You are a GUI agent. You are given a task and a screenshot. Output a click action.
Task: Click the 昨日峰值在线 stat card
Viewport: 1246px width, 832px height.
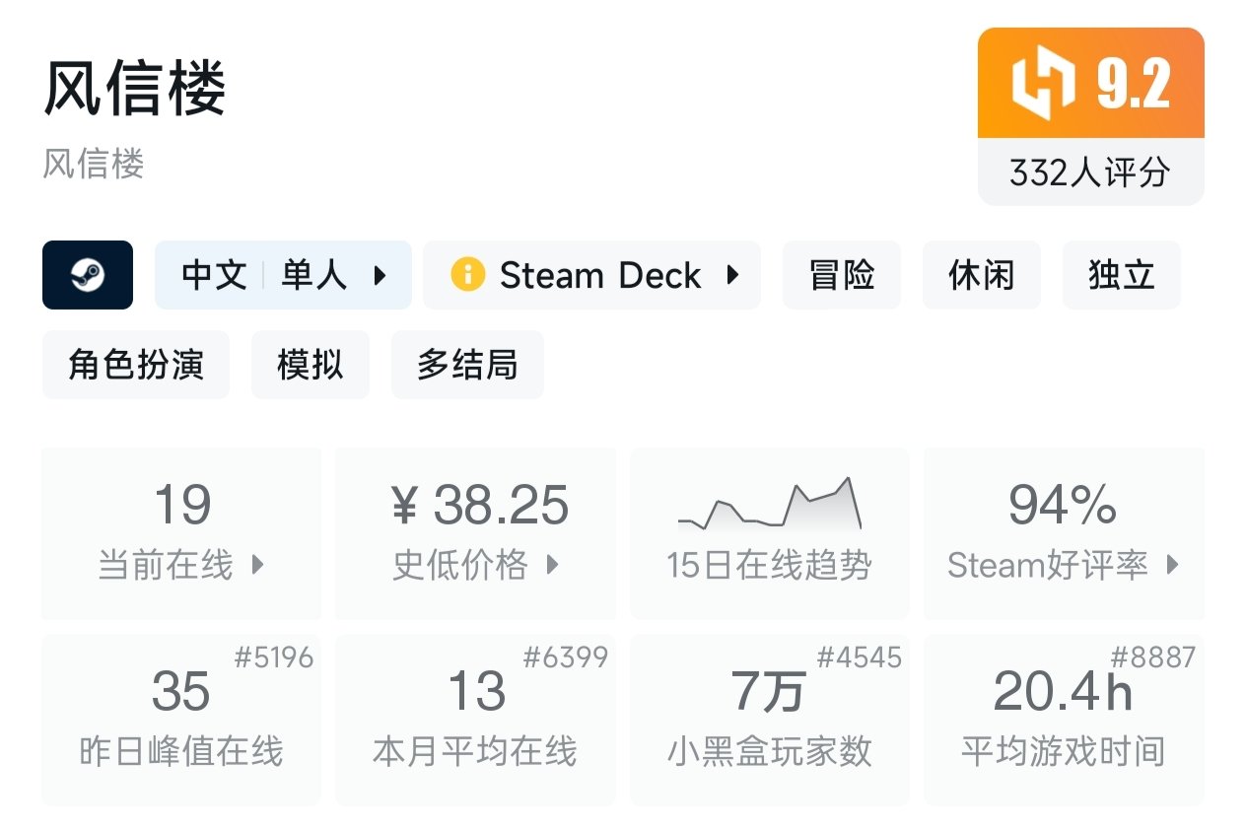pyautogui.click(x=181, y=719)
